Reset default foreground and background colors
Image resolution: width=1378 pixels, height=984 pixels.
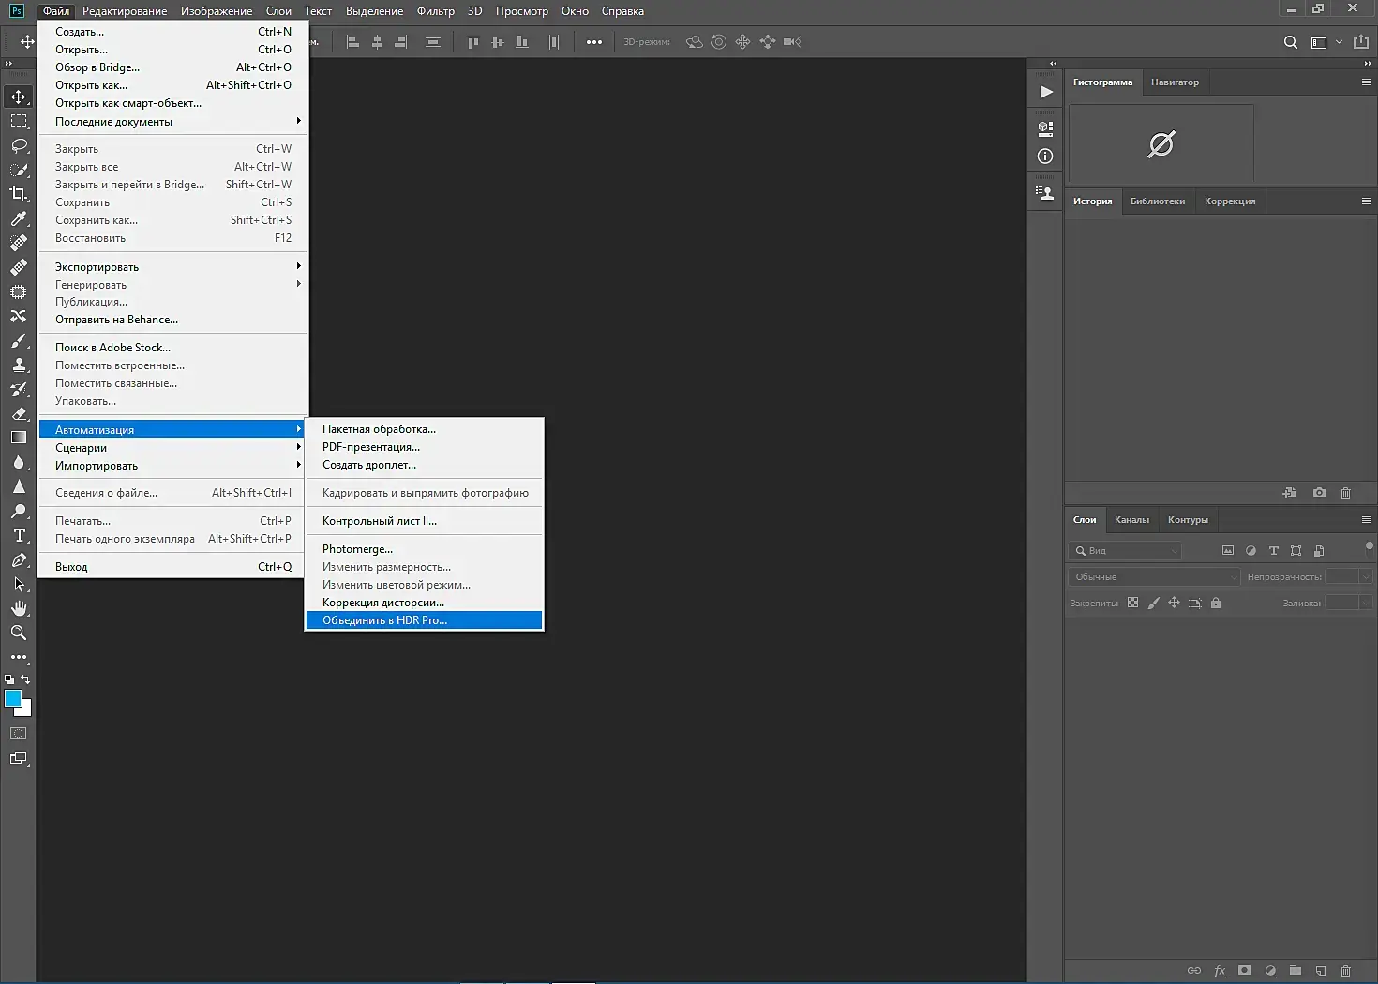(9, 678)
